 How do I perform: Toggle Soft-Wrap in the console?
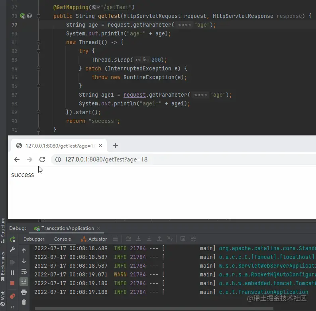[24, 272]
